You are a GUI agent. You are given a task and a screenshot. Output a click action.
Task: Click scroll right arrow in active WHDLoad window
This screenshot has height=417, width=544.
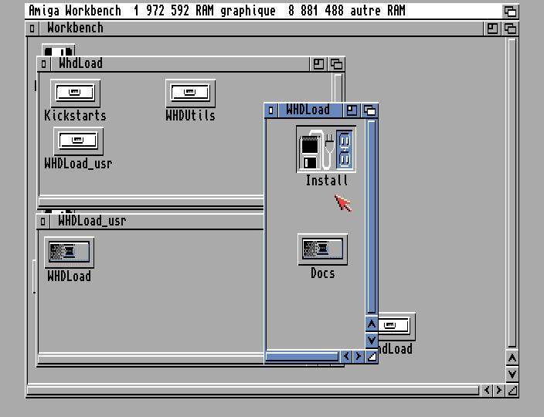tap(358, 356)
